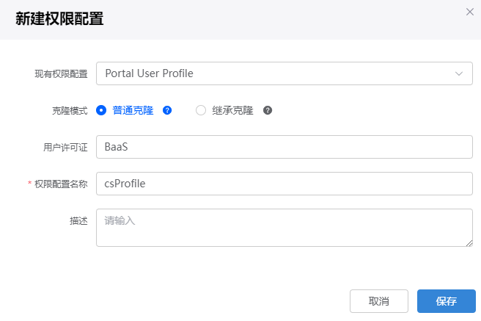Focus the csProfile 权限配置名称 input
Image resolution: width=481 pixels, height=321 pixels.
[284, 184]
